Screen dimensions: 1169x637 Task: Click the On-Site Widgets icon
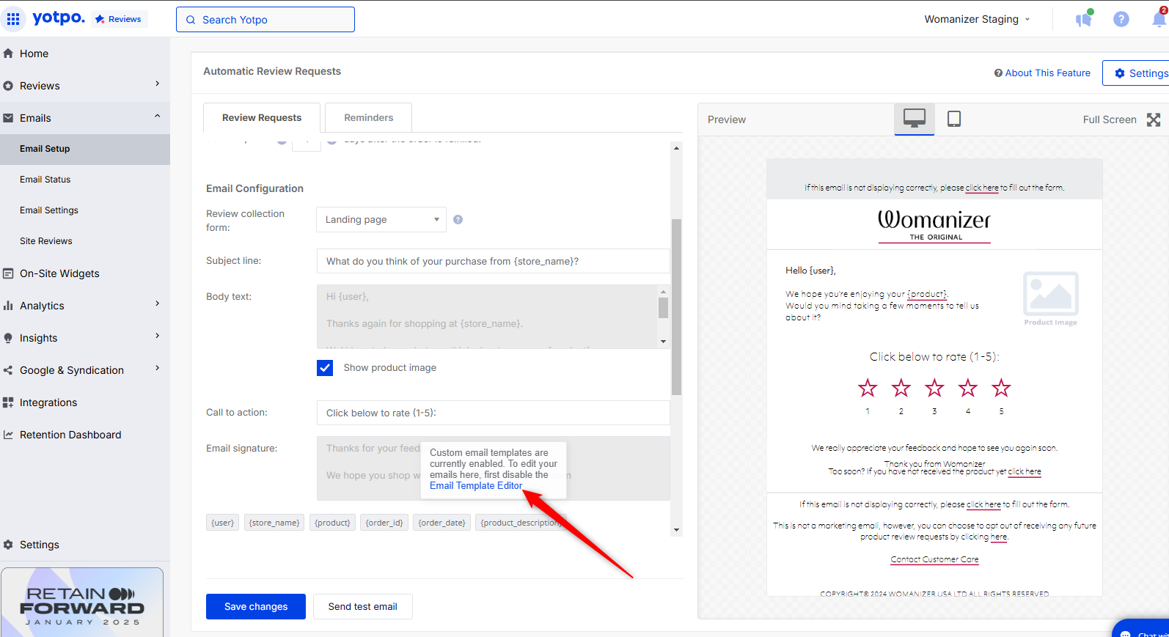pyautogui.click(x=8, y=273)
